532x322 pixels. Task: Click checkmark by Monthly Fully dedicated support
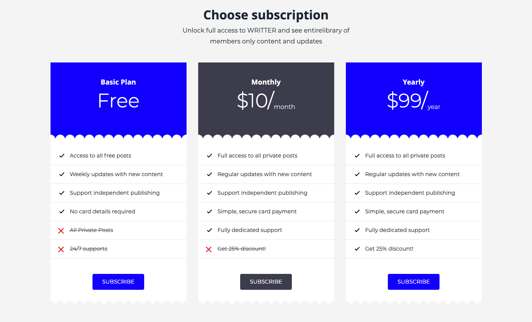[209, 230]
